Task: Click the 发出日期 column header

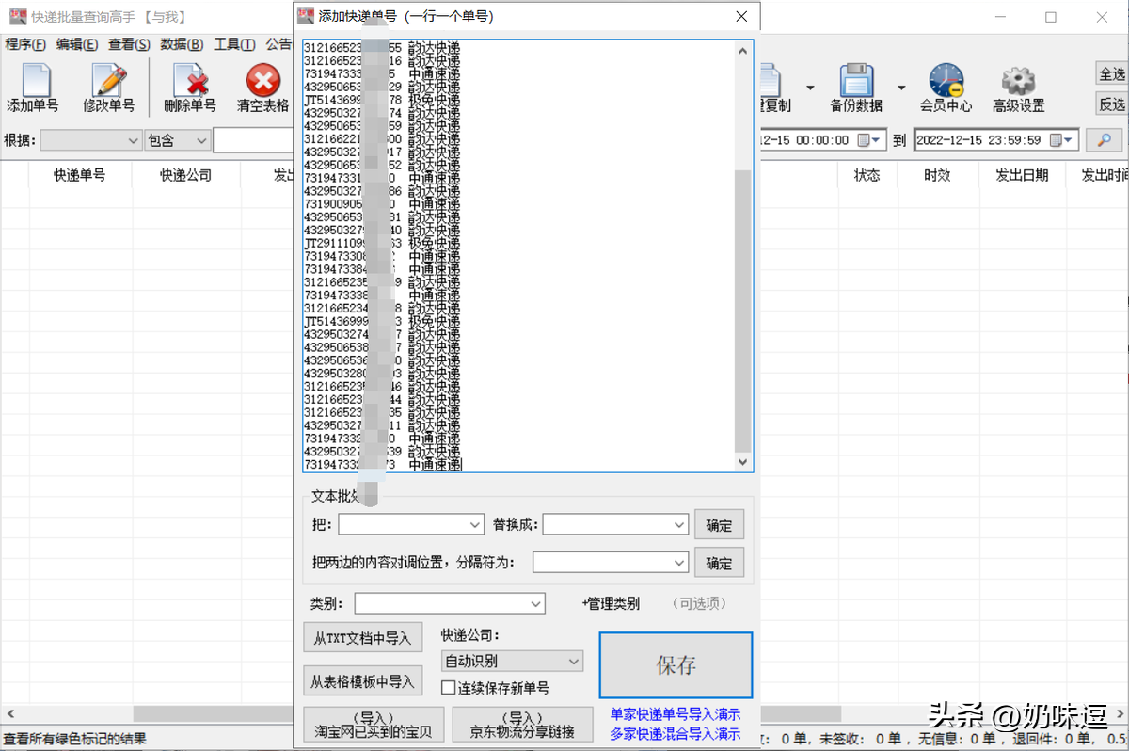Action: click(x=1022, y=175)
